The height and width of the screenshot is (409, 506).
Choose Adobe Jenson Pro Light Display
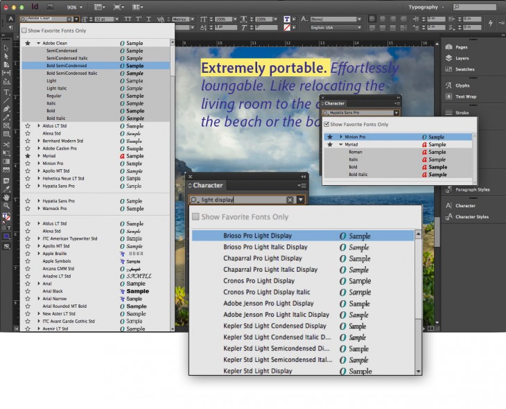[303, 304]
